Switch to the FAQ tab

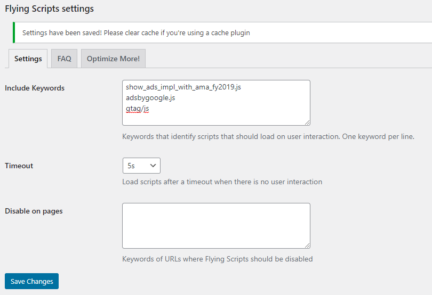pos(64,59)
